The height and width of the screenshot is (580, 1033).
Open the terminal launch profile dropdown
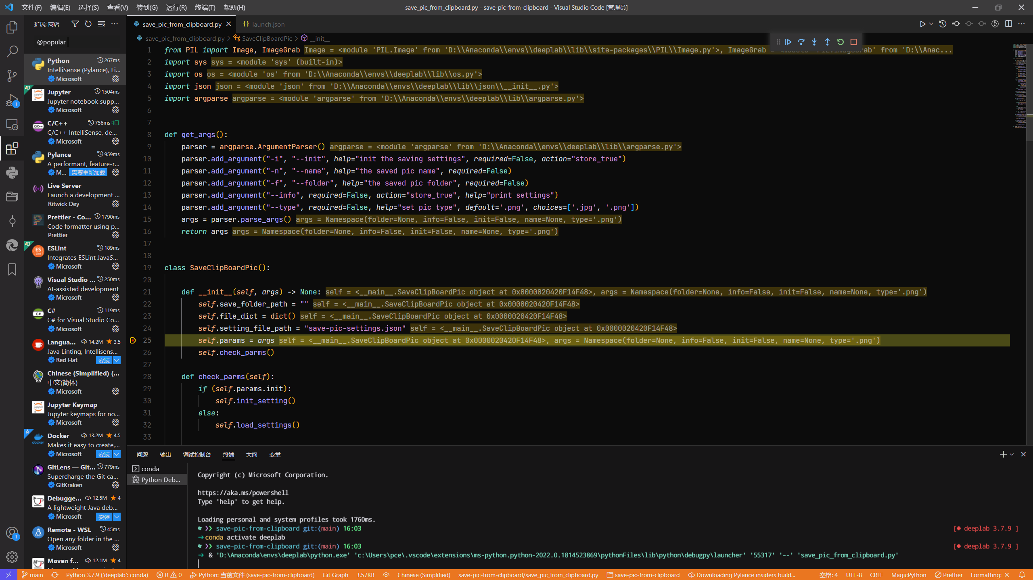1012,454
